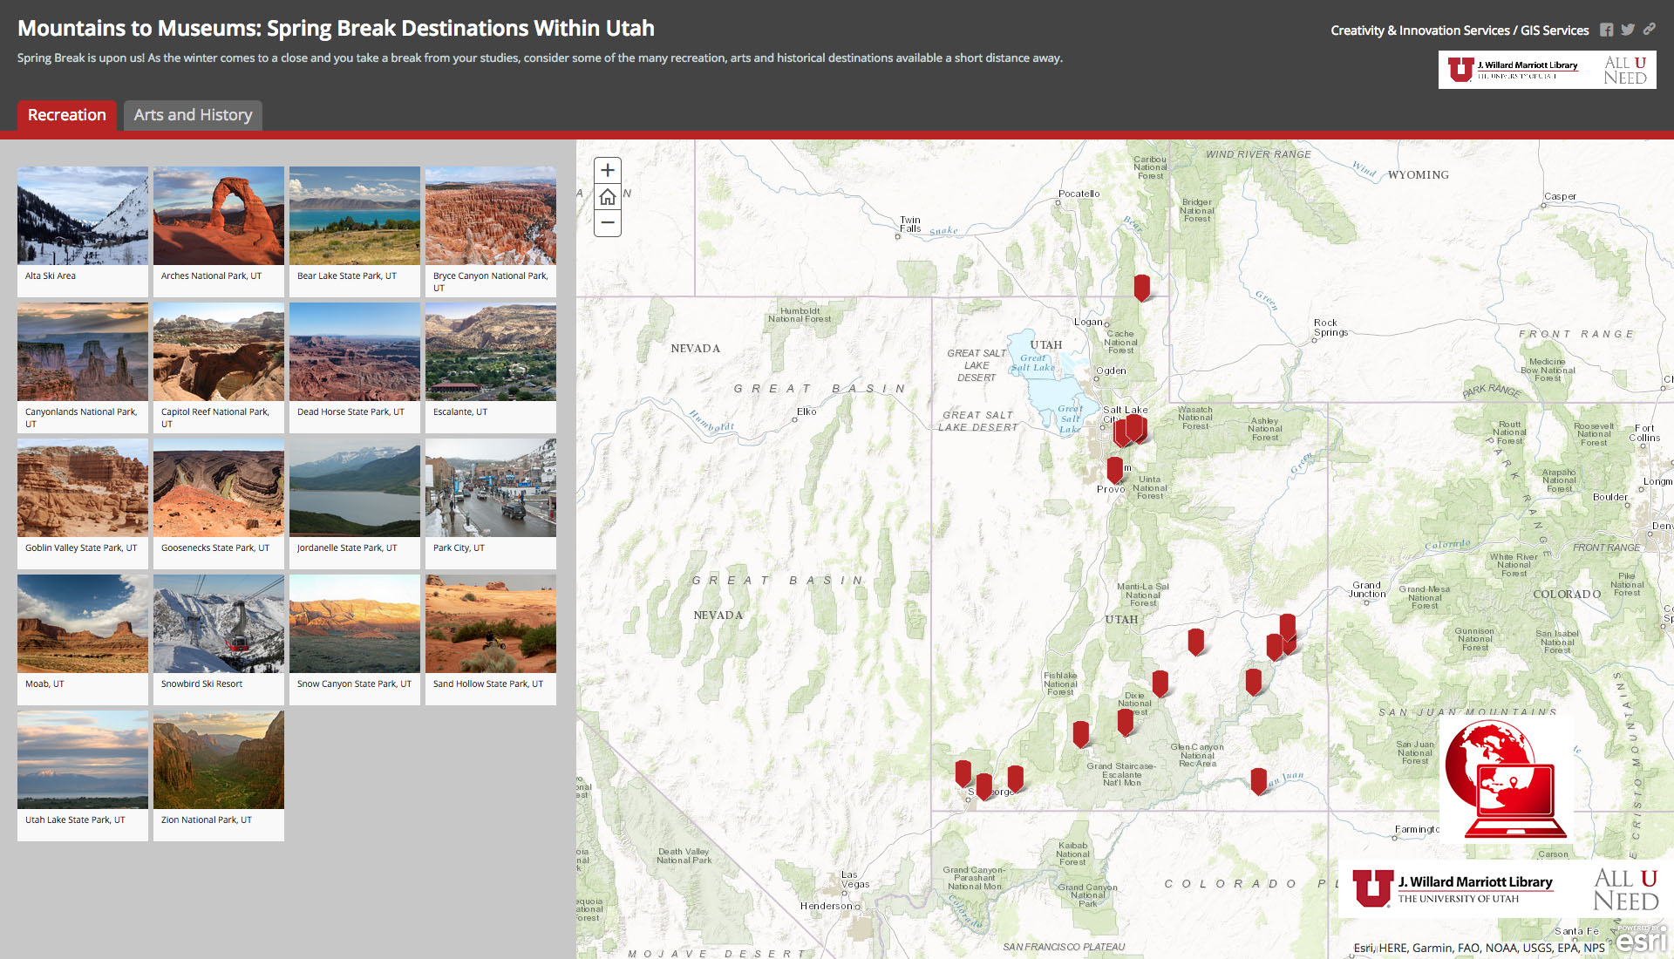Viewport: 1674px width, 959px height.
Task: Click the home icon to reset map extent
Action: click(x=608, y=196)
